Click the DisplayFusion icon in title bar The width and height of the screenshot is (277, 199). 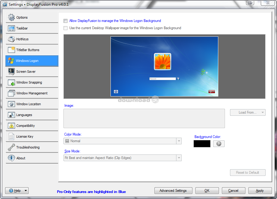[5, 5]
